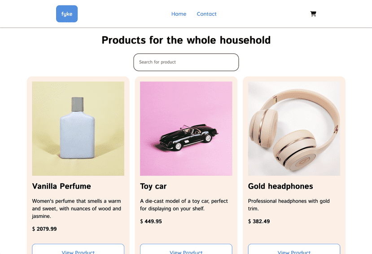372x254 pixels.
Task: View Product for Toy car
Action: 186,249
